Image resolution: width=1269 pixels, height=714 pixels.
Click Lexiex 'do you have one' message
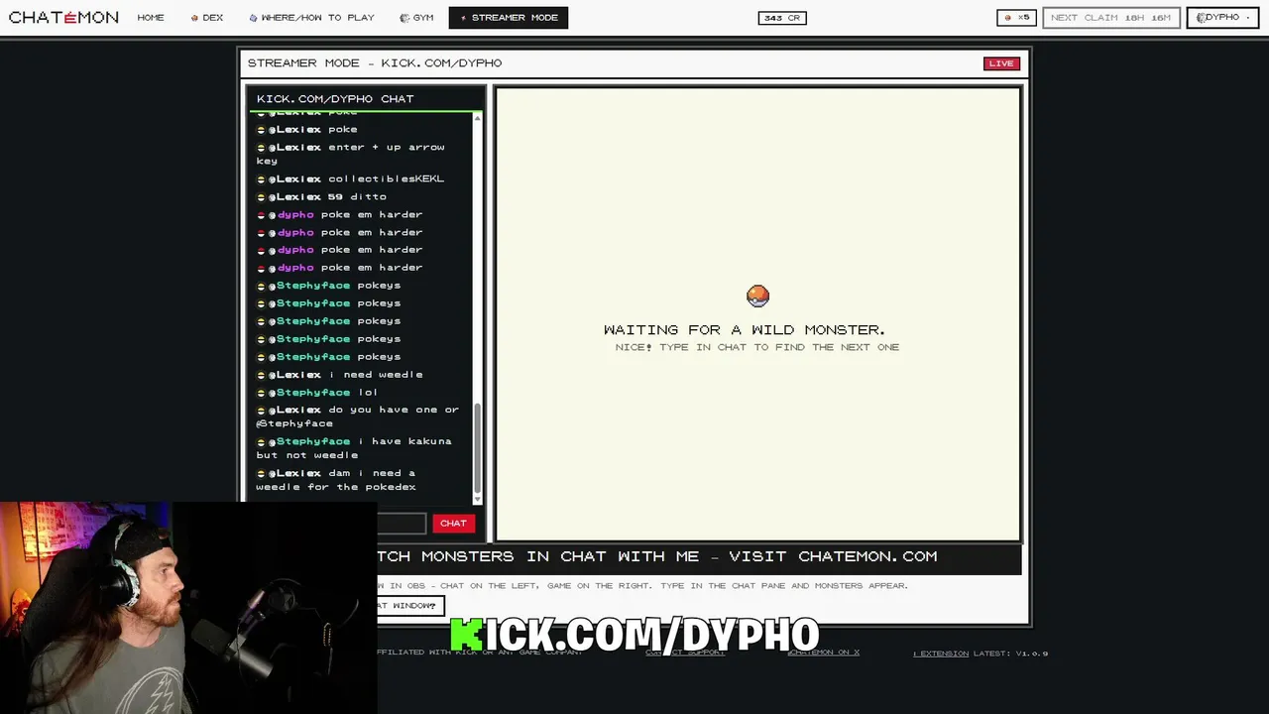click(x=358, y=416)
